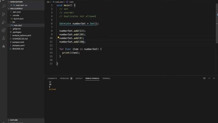The image size is (218, 123).
Task: Collapse the .vscode folder
Action: click(x=11, y=15)
